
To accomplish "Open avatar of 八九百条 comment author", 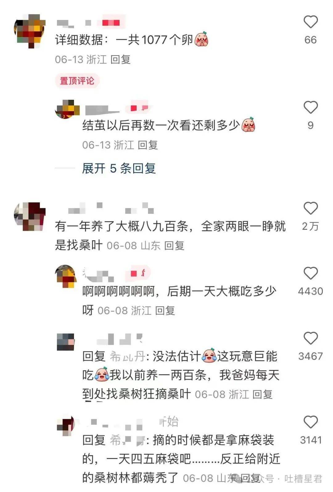I will pos(30,217).
